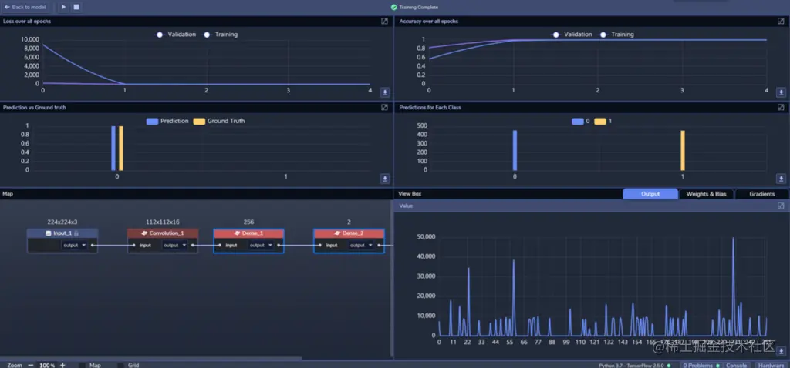The image size is (790, 368).
Task: Toggle Validation series in Loss chart legend
Action: click(175, 35)
